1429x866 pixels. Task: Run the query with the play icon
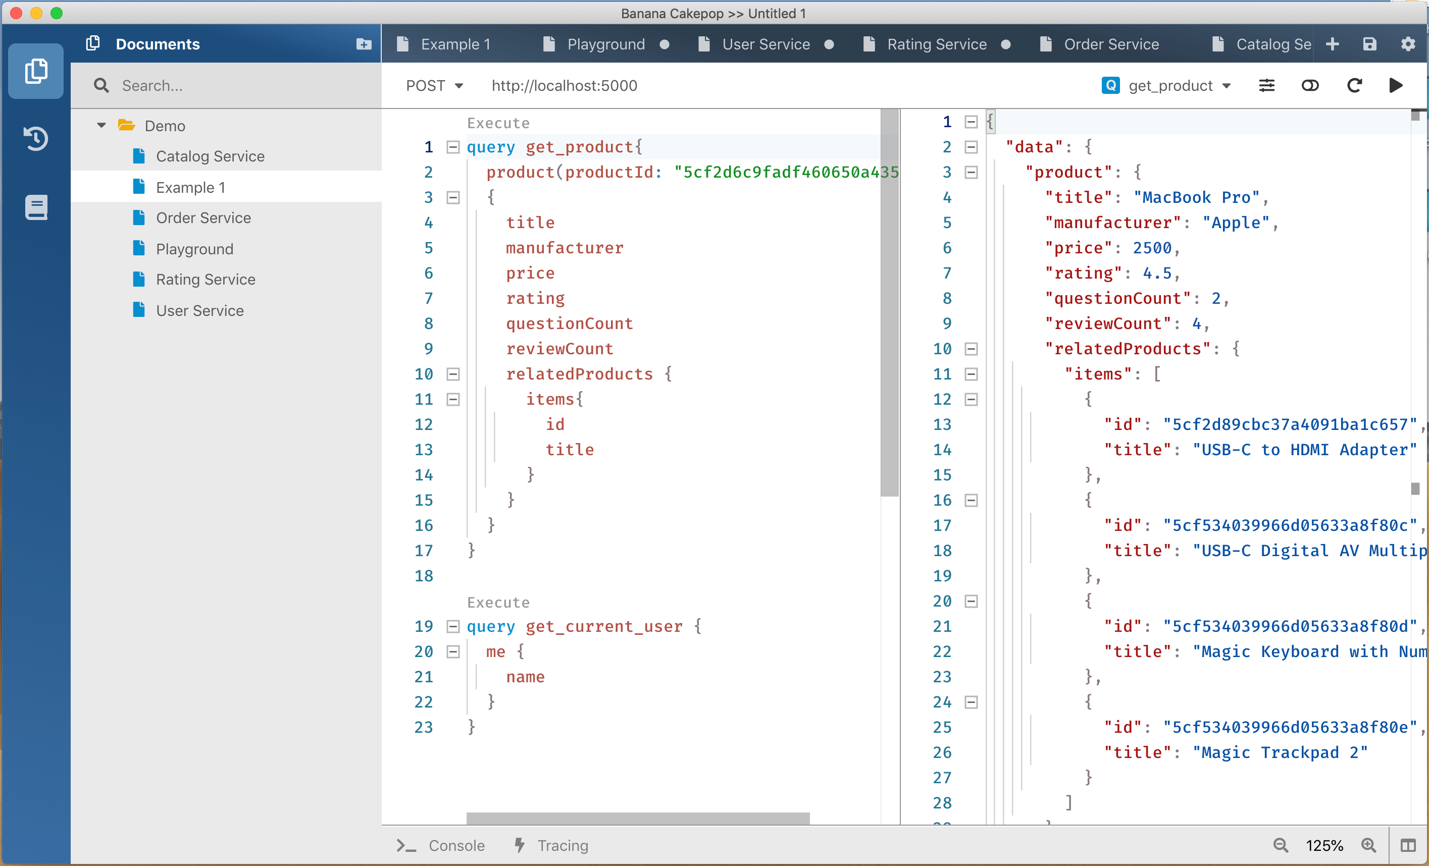click(1395, 86)
